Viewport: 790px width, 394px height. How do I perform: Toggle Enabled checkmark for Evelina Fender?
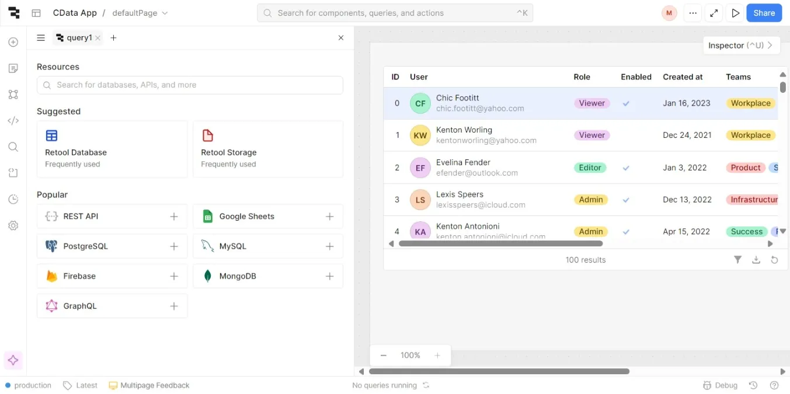click(626, 168)
